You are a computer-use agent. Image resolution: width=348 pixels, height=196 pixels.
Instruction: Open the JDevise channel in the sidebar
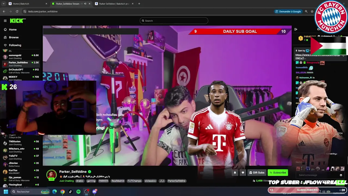[x=21, y=164]
